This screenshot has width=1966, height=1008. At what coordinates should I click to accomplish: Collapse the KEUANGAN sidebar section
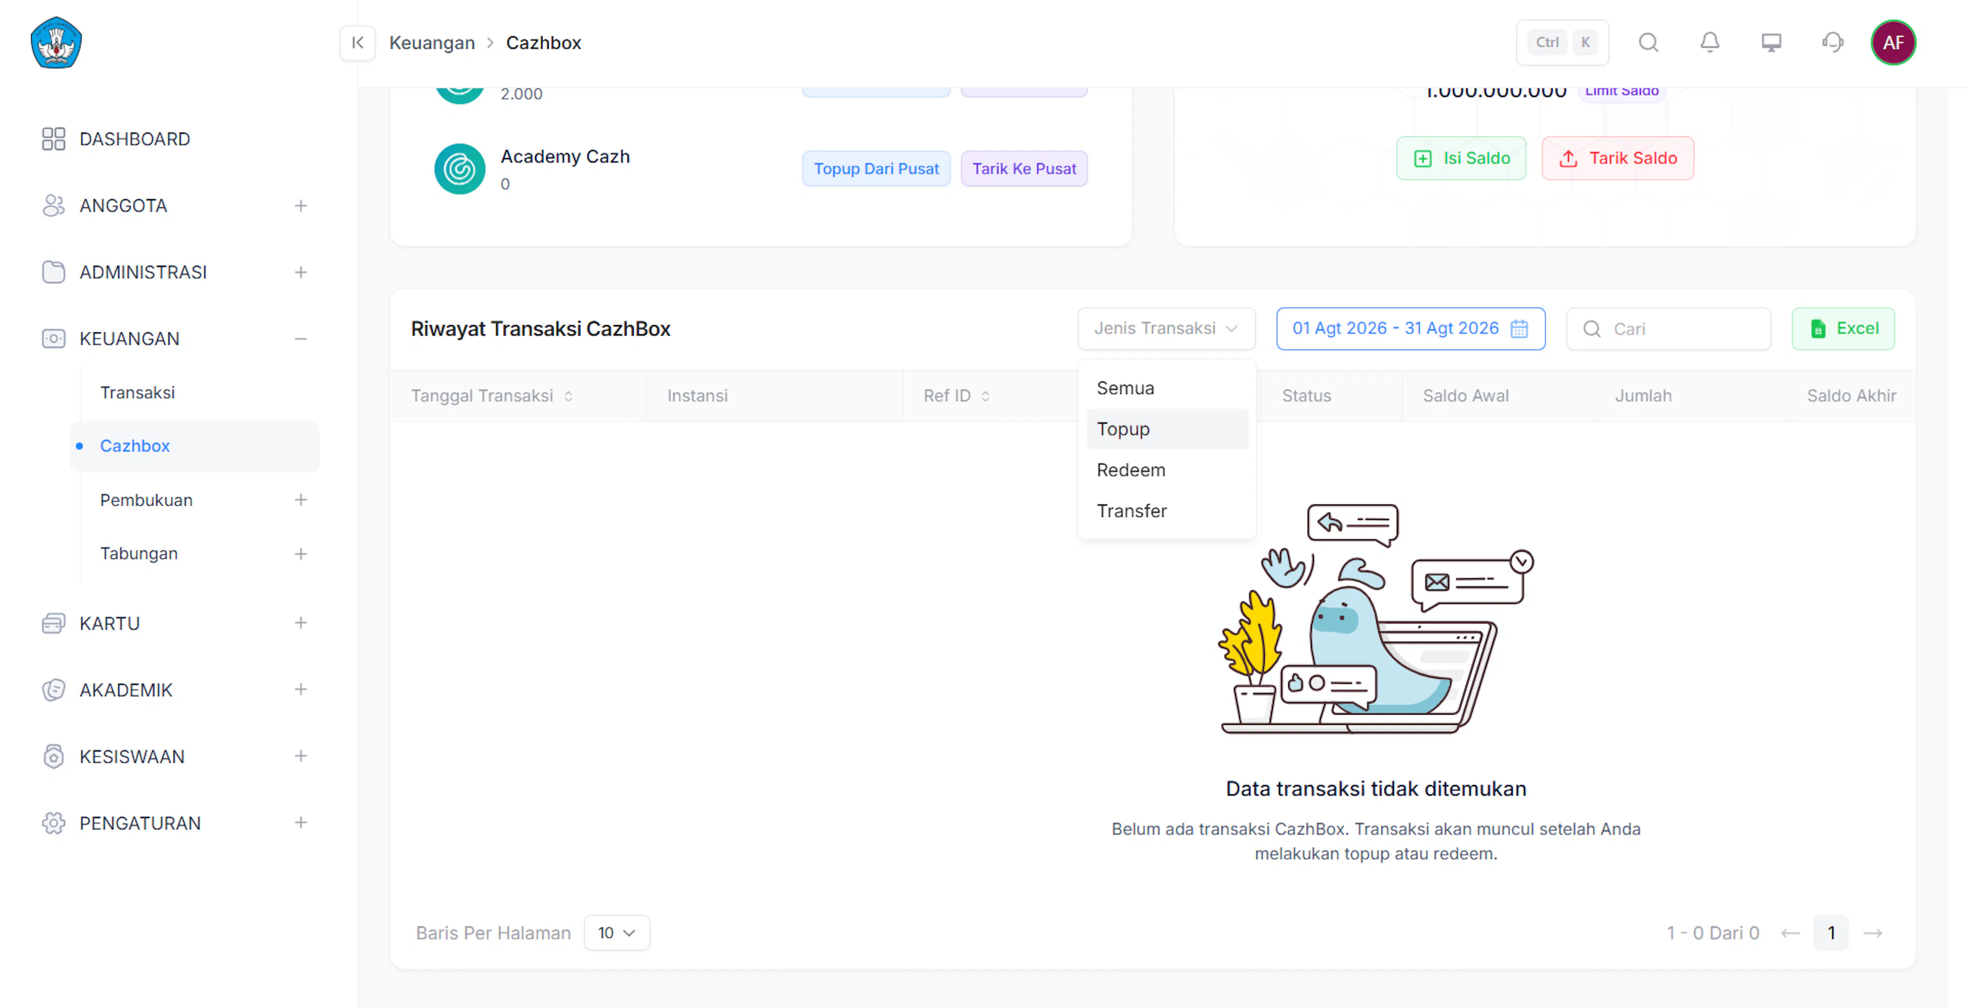pyautogui.click(x=301, y=339)
